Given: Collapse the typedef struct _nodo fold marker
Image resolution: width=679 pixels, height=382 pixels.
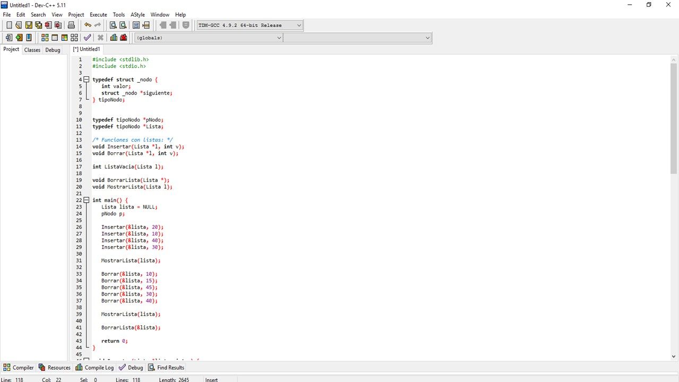Looking at the screenshot, I should [86, 80].
